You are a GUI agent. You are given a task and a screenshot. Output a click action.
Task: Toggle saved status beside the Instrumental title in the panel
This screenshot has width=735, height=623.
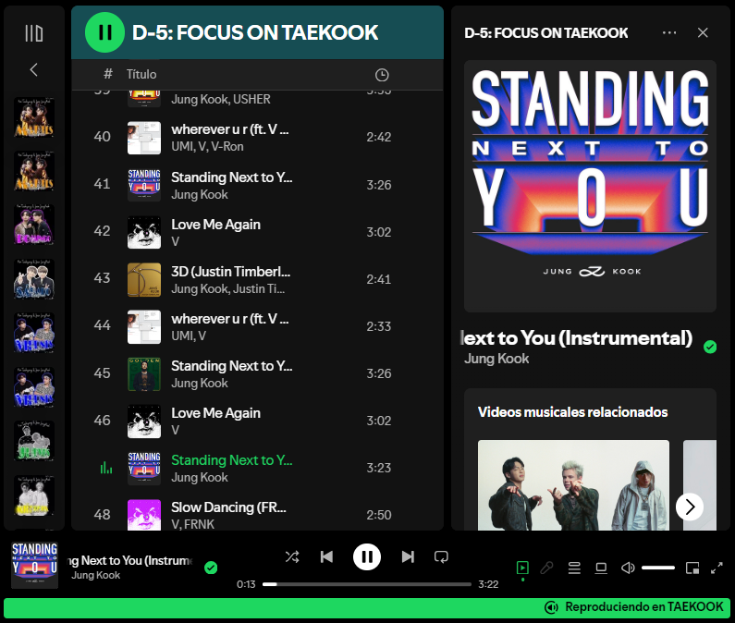(x=710, y=347)
